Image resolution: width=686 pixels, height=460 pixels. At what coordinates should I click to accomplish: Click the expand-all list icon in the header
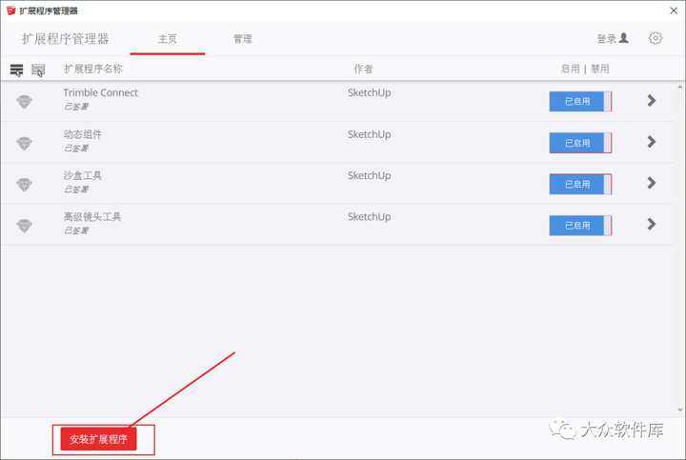16,70
